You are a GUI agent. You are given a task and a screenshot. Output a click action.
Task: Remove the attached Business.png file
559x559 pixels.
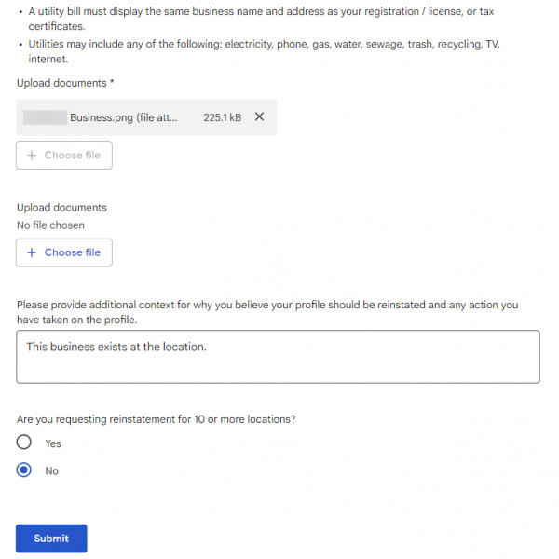coord(259,117)
